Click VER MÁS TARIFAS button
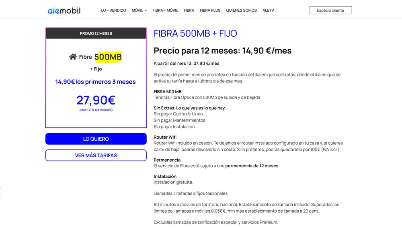The image size is (402, 228). click(96, 155)
